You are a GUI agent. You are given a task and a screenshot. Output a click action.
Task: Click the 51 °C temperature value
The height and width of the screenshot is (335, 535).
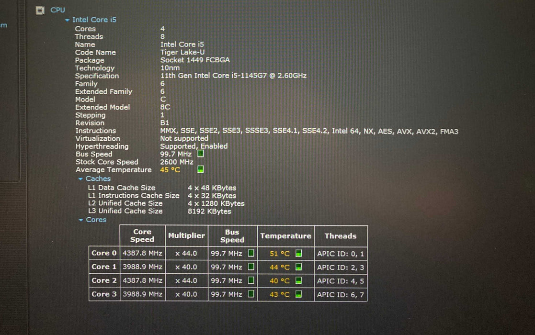(x=279, y=254)
